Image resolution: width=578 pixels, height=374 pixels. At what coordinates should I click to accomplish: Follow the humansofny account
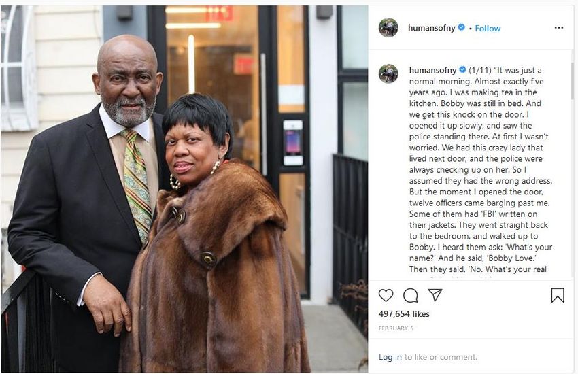488,29
